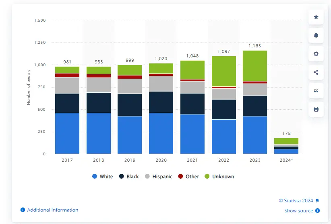Image resolution: width=331 pixels, height=224 pixels.
Task: Click the quotation citation icon
Action: click(316, 91)
